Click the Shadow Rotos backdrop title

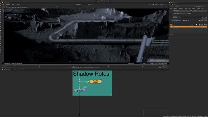tap(91, 74)
